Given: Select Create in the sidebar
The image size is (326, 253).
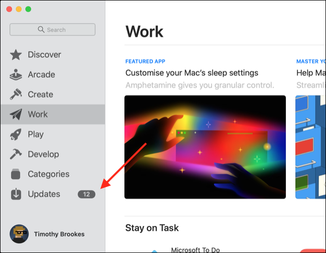Looking at the screenshot, I should click(53, 94).
